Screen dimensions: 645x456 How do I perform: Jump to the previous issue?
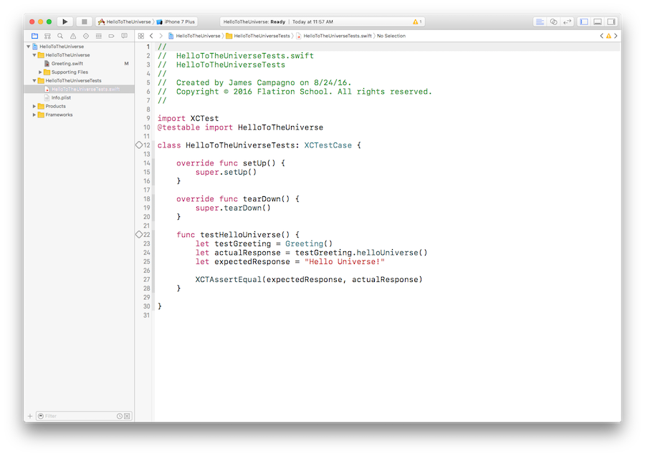[602, 37]
